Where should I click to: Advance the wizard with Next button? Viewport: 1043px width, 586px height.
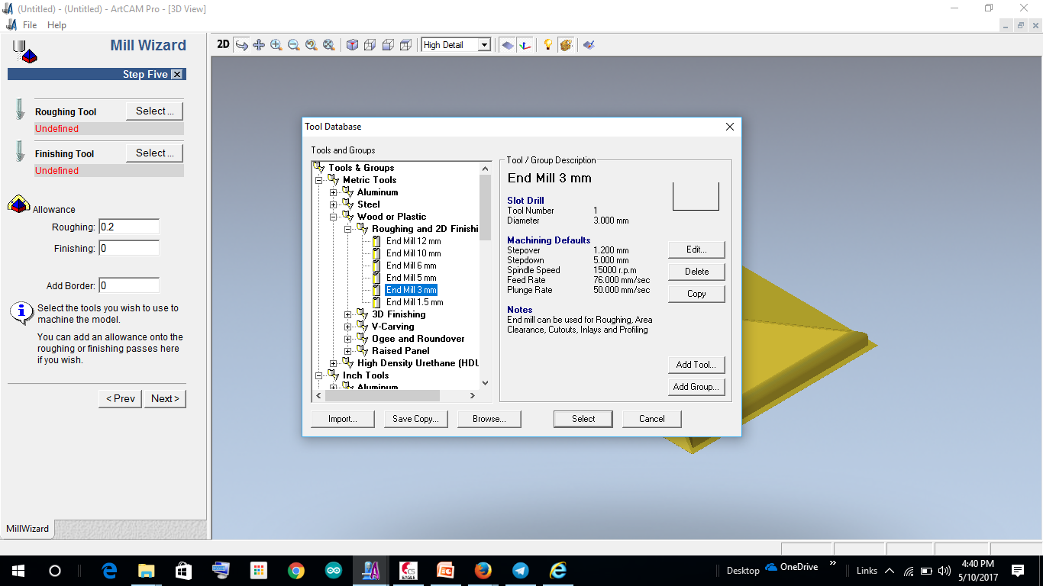point(165,398)
